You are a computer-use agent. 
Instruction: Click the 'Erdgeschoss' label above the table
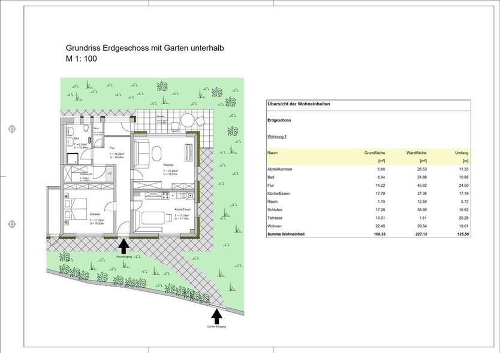[279, 120]
